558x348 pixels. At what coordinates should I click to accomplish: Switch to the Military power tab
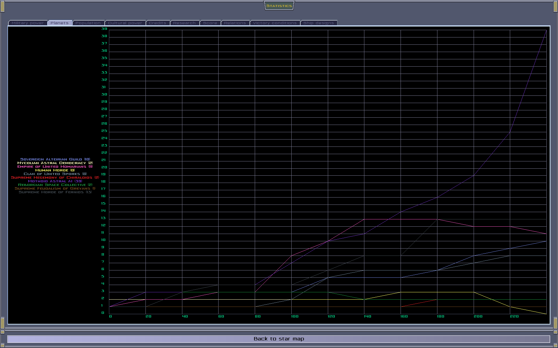coord(28,23)
